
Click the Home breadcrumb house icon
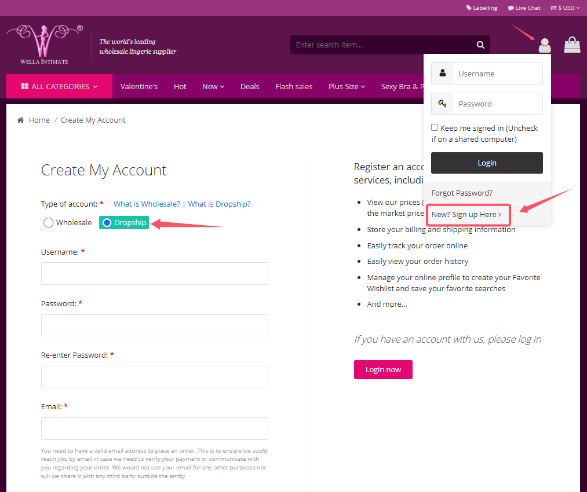[21, 120]
